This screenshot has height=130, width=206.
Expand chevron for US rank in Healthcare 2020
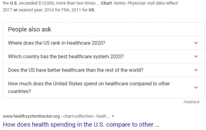pos(196,43)
